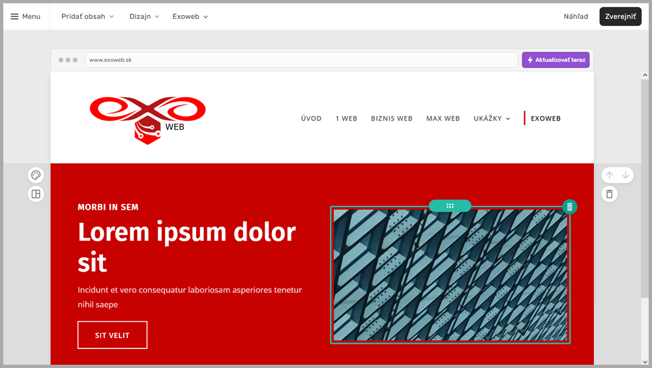The image size is (652, 368).
Task: Open the section color palette settings
Action: point(36,175)
